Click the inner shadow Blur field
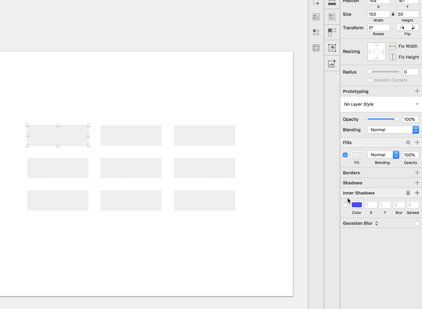Viewport: 422px width, 309px height. click(399, 205)
